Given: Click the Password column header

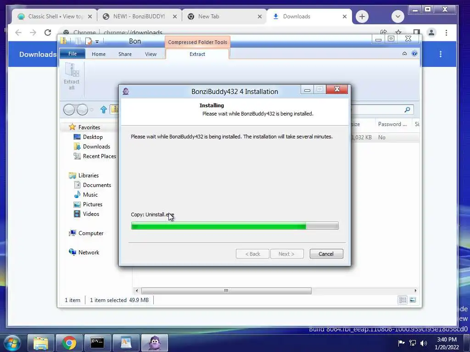Looking at the screenshot, I should (393, 124).
